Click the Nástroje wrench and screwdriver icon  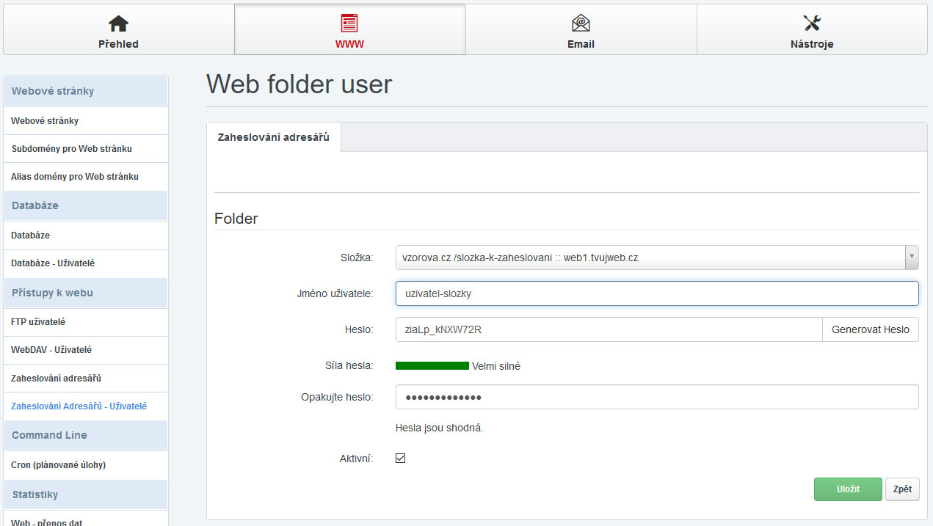812,23
